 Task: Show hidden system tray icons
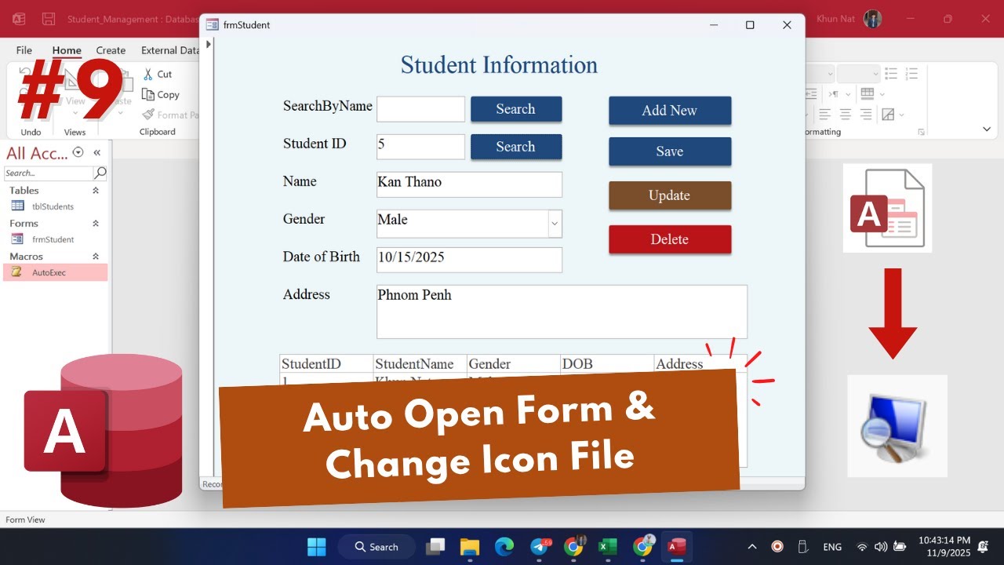coord(752,547)
